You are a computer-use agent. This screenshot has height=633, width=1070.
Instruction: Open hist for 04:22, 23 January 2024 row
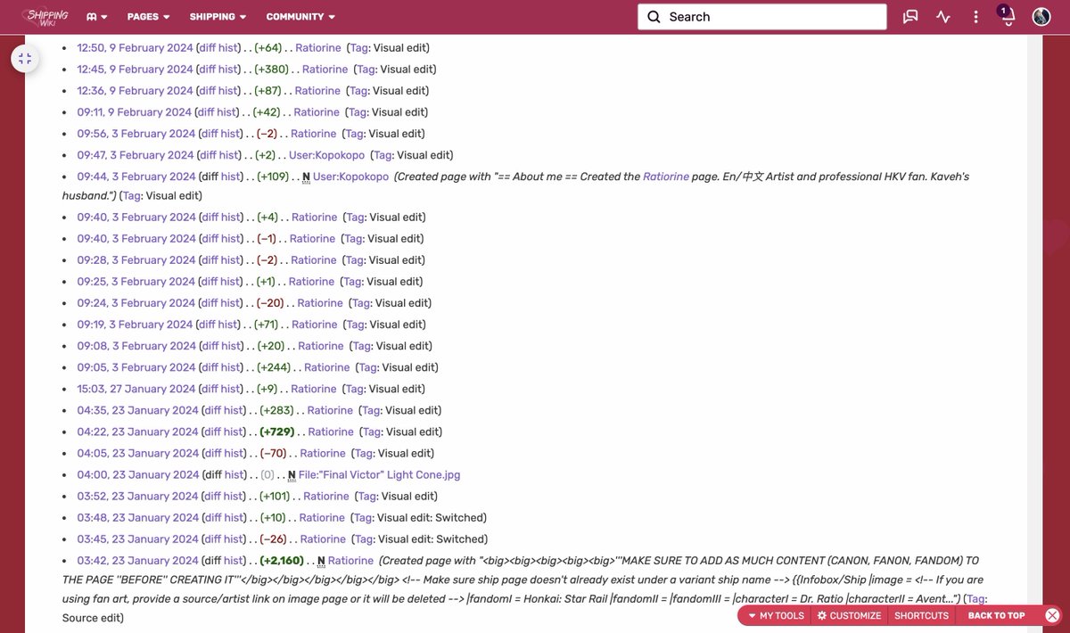click(x=233, y=432)
